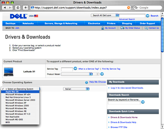
Task: Click the question mark Help Me Choose icon
Action: pos(86,82)
